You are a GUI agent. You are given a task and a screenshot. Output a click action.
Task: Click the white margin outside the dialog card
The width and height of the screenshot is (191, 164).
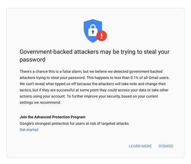point(95,3)
